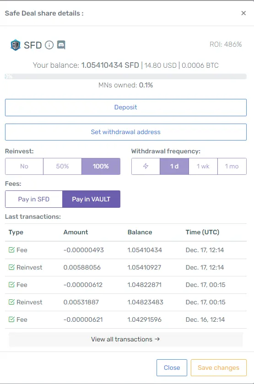Set reinvest to 50%
Image resolution: width=254 pixels, height=384 pixels.
pyautogui.click(x=62, y=166)
